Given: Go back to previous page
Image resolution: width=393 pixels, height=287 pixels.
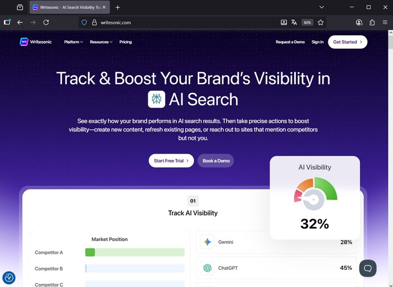Looking at the screenshot, I should click(20, 22).
